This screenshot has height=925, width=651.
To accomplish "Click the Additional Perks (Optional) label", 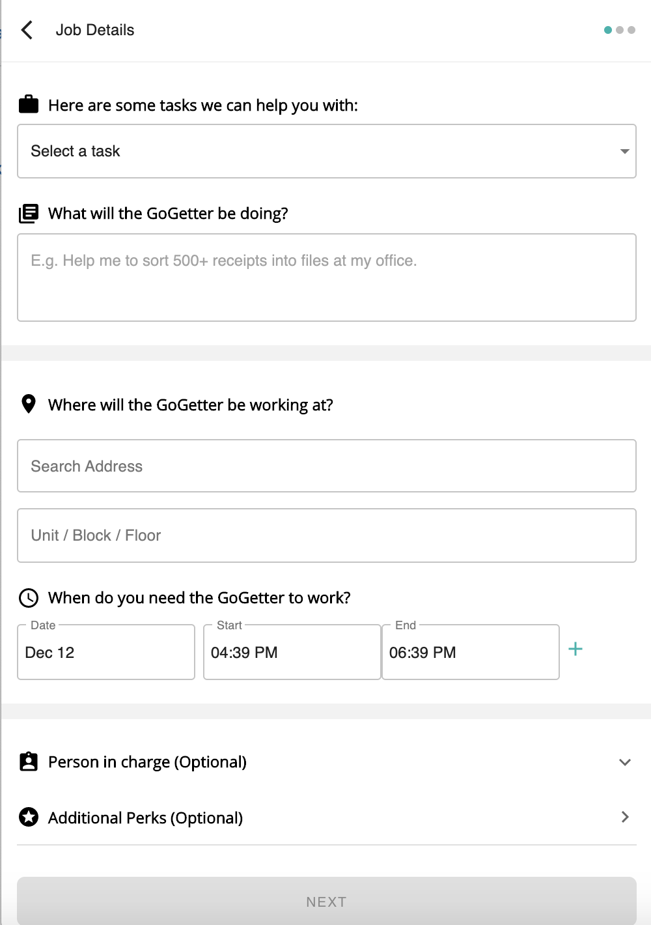I will [145, 818].
